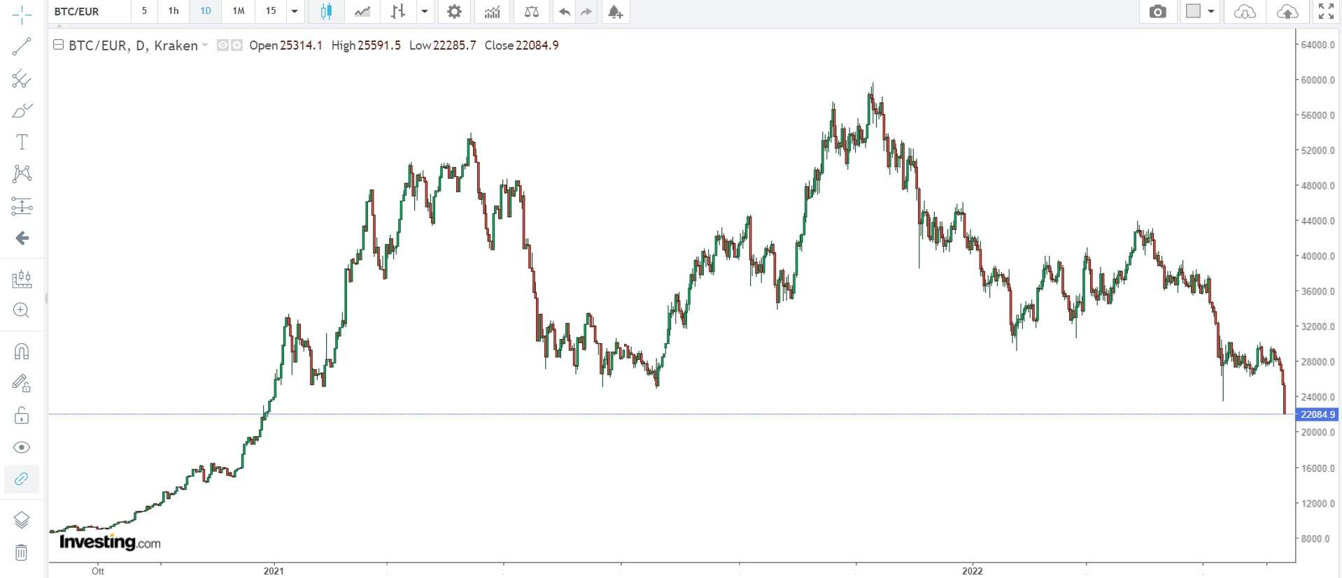Click the compare symbols scales icon

click(x=532, y=11)
